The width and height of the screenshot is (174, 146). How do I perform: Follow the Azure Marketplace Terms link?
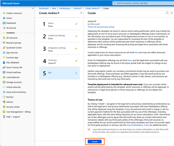coord(138,125)
